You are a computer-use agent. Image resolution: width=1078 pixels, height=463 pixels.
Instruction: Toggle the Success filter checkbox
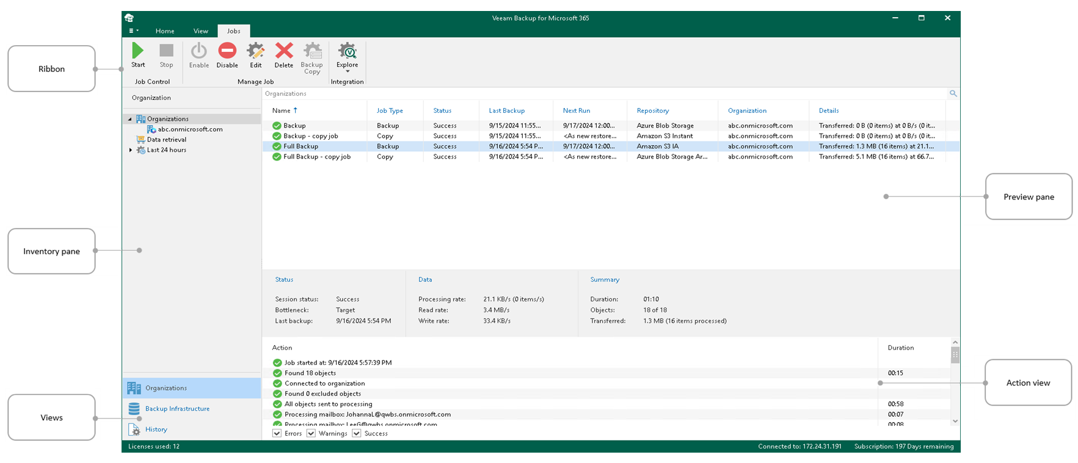coord(356,433)
